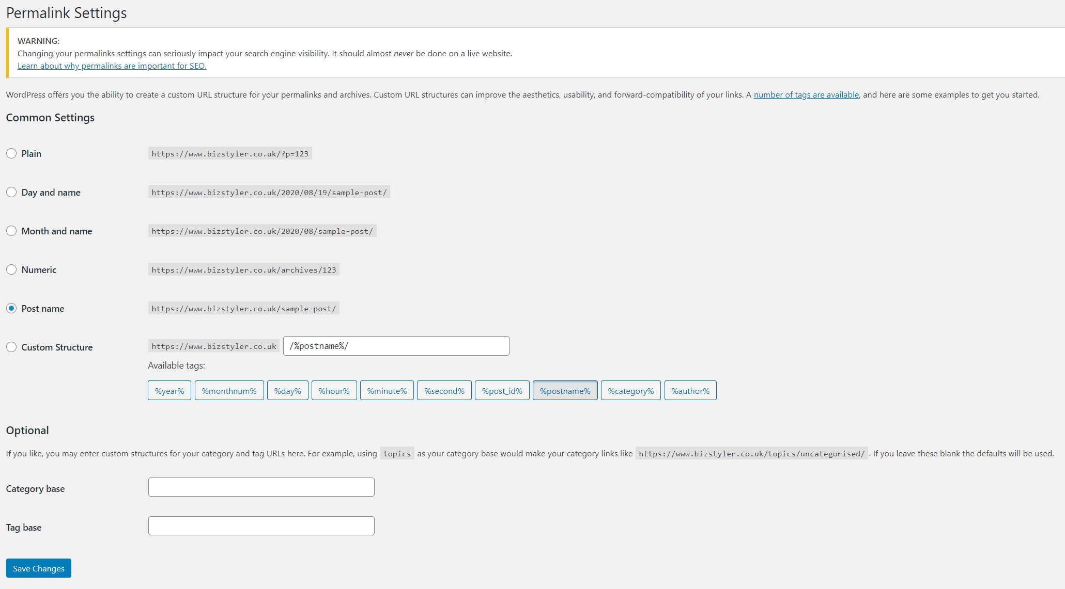This screenshot has width=1065, height=589.
Task: Enable the Plain permalink radio button
Action: pyautogui.click(x=11, y=153)
